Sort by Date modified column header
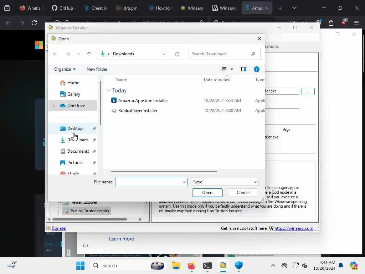 pos(217,80)
